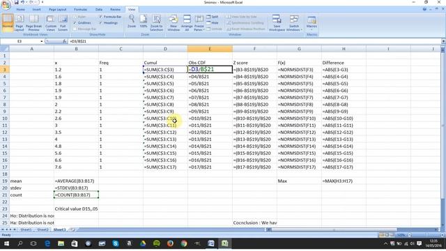The width and height of the screenshot is (446, 251).
Task: Click cell with =AVERAGE(B3:B17)
Action: 76,181
